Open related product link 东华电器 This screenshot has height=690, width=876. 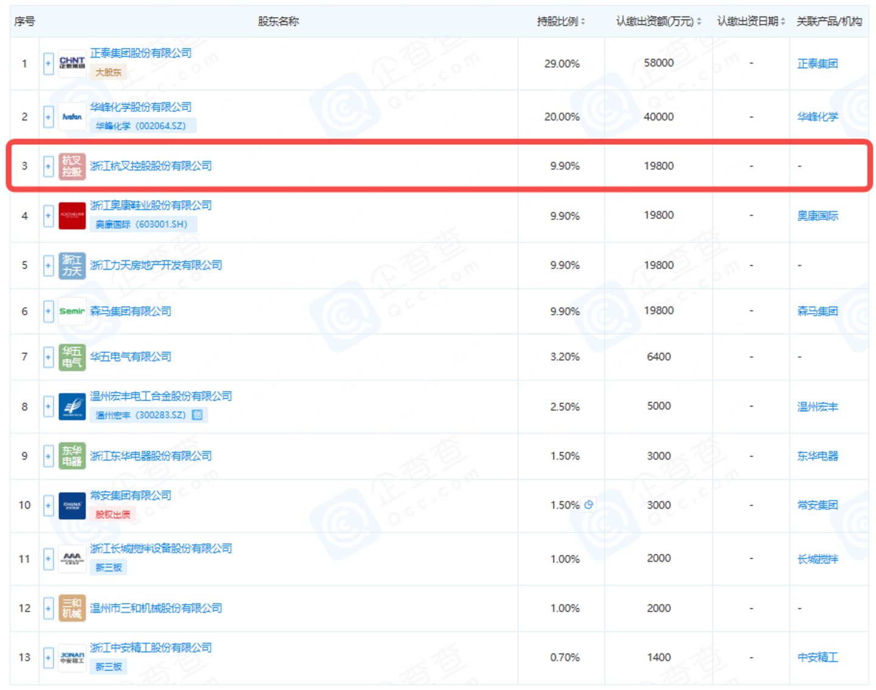click(x=818, y=456)
